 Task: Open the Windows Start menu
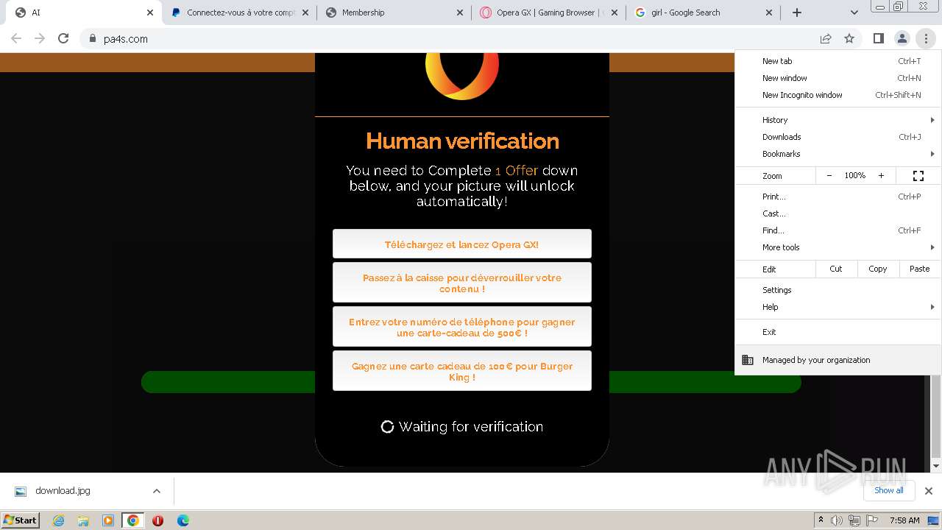click(x=20, y=520)
